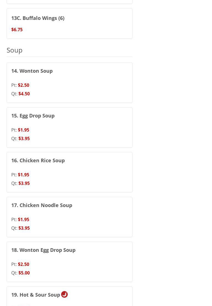
Task: Open the 18. Wonton Egg Drop Soup item
Action: point(44,250)
